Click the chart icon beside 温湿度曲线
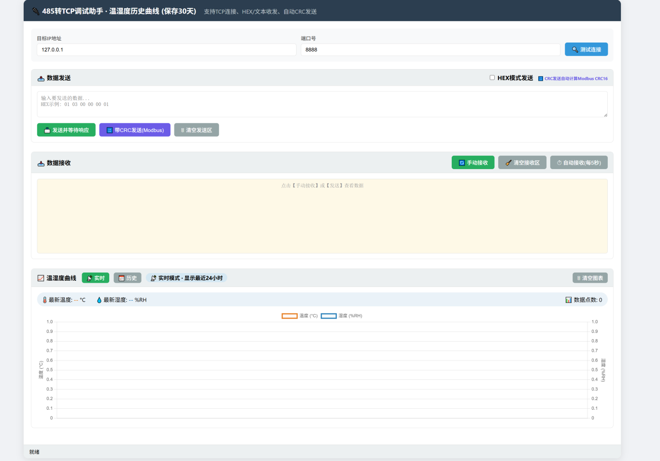 [41, 278]
